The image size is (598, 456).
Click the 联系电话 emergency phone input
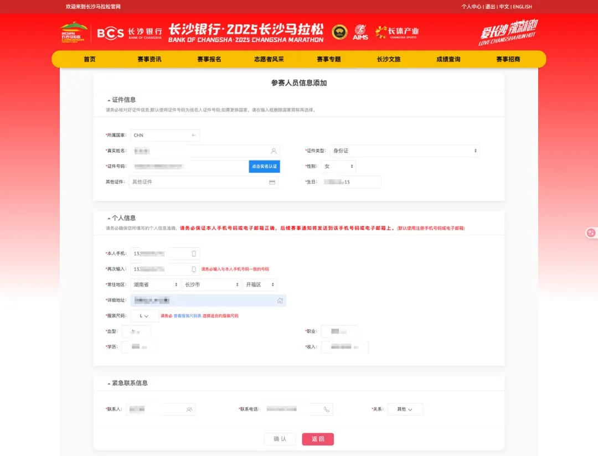pyautogui.click(x=298, y=410)
